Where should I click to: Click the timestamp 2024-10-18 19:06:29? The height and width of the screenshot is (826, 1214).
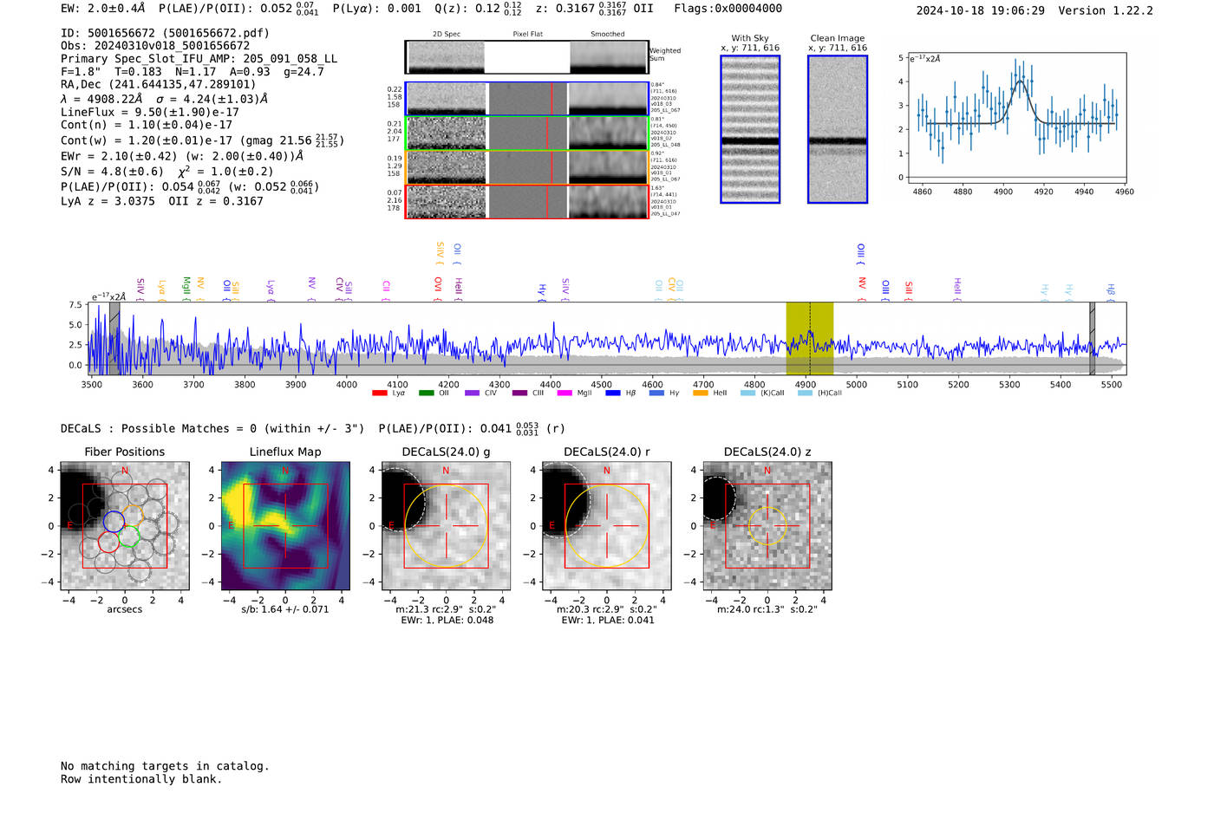point(981,10)
